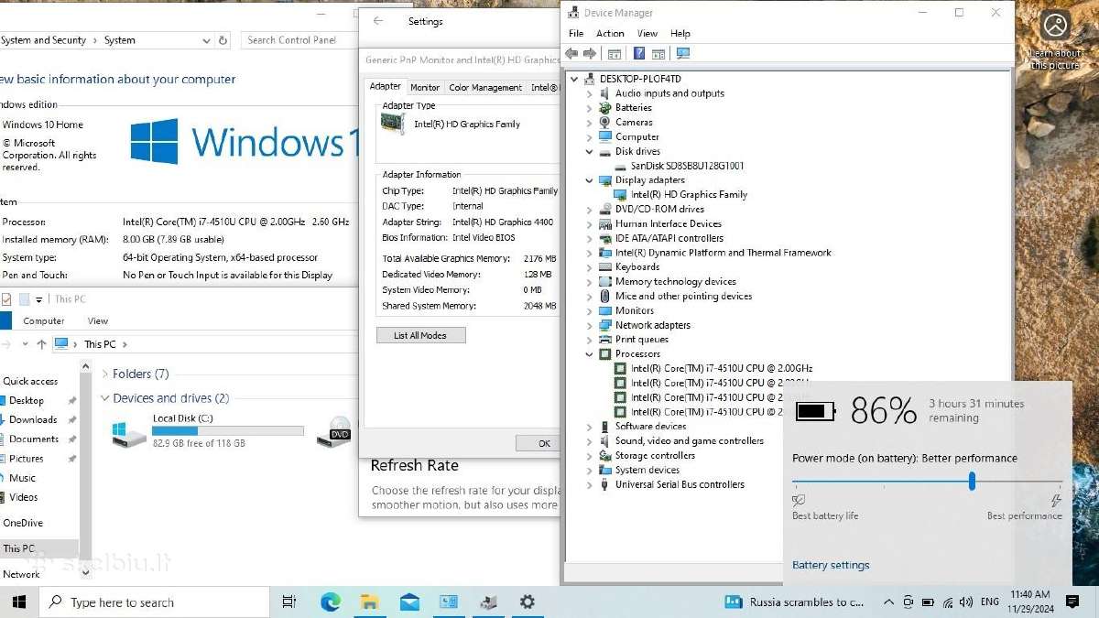Click show/hide action pane icon in Device Manager toolbar
Viewport: 1099px width, 618px height.
(x=660, y=54)
